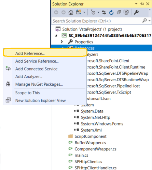The width and height of the screenshot is (152, 170).
Task: Click the Home icon in Solution Explorer toolbar
Action: coord(71,12)
